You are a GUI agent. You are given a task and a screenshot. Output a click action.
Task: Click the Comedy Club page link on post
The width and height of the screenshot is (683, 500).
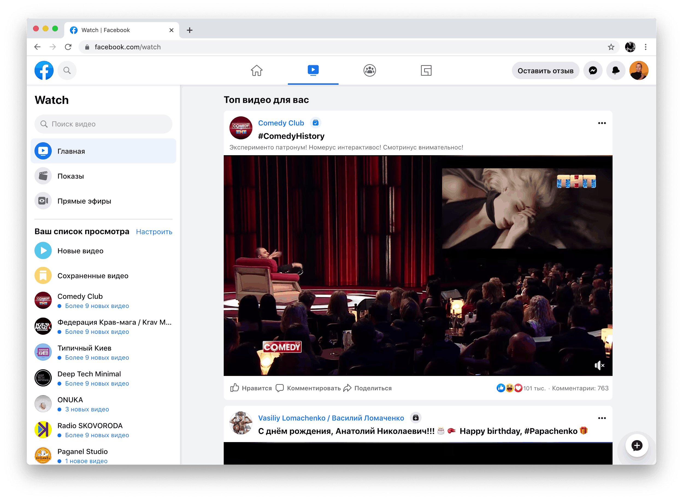pos(281,123)
